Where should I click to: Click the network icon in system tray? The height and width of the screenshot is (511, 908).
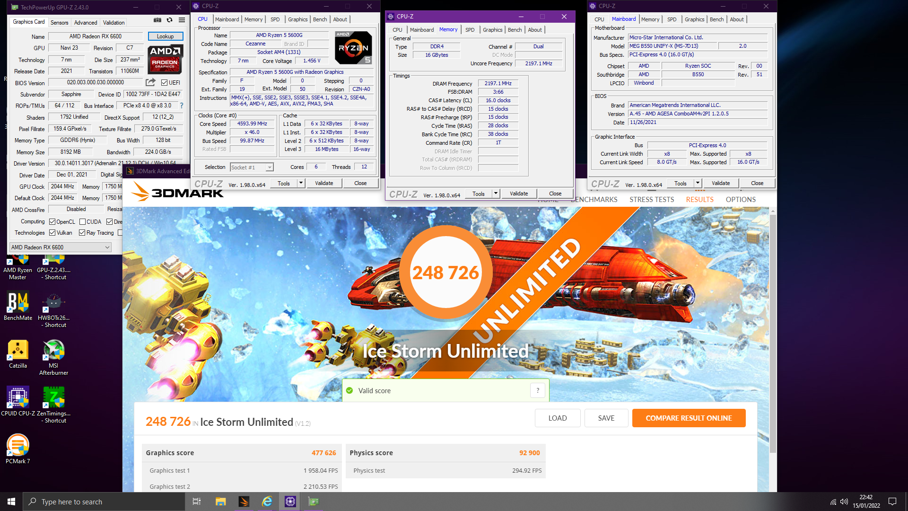(833, 502)
